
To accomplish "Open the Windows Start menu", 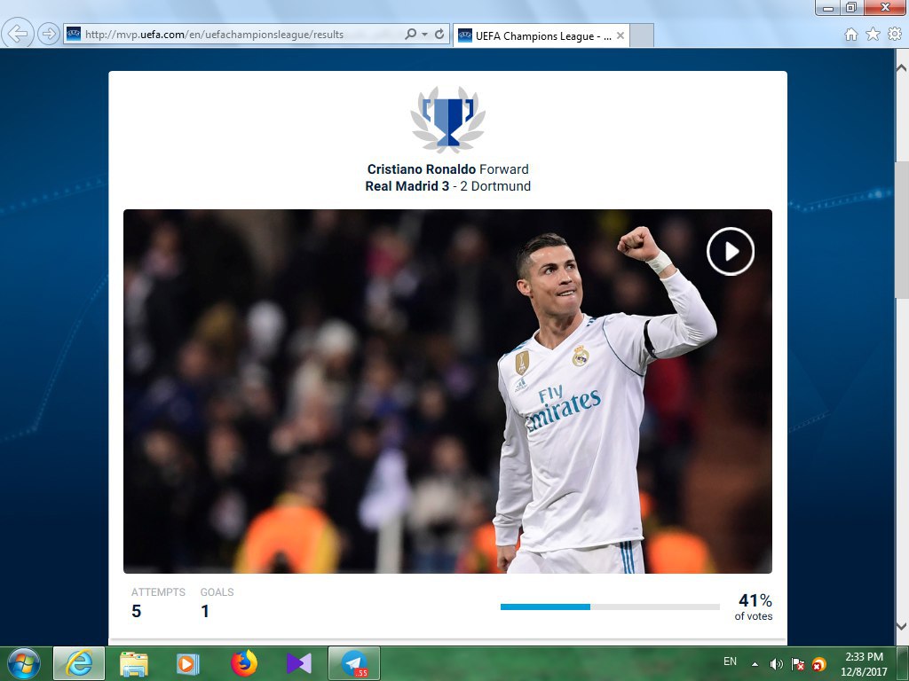I will pos(24,663).
